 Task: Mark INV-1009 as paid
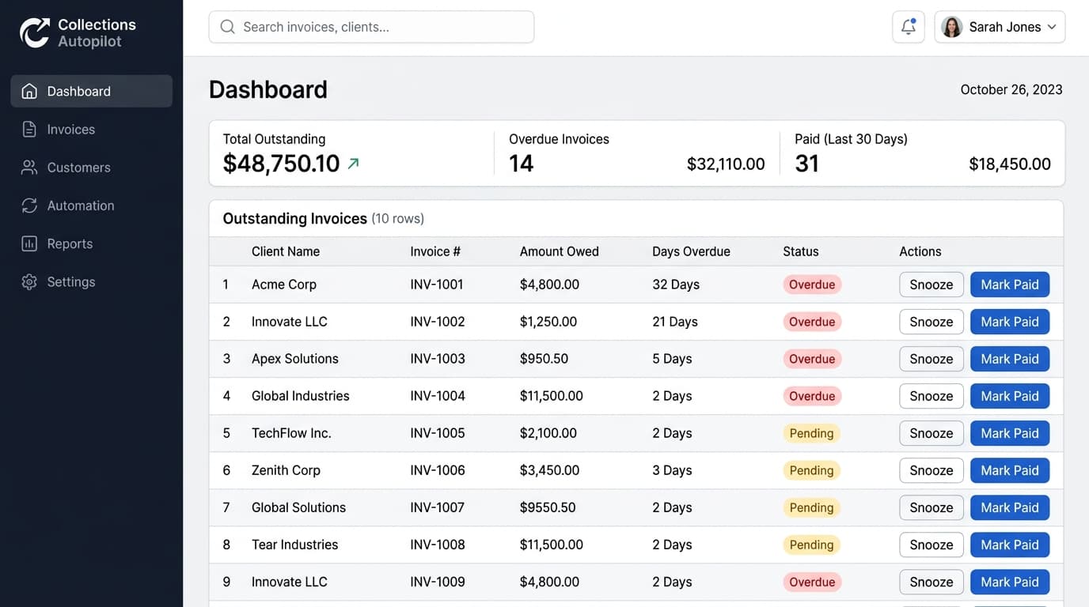1010,582
